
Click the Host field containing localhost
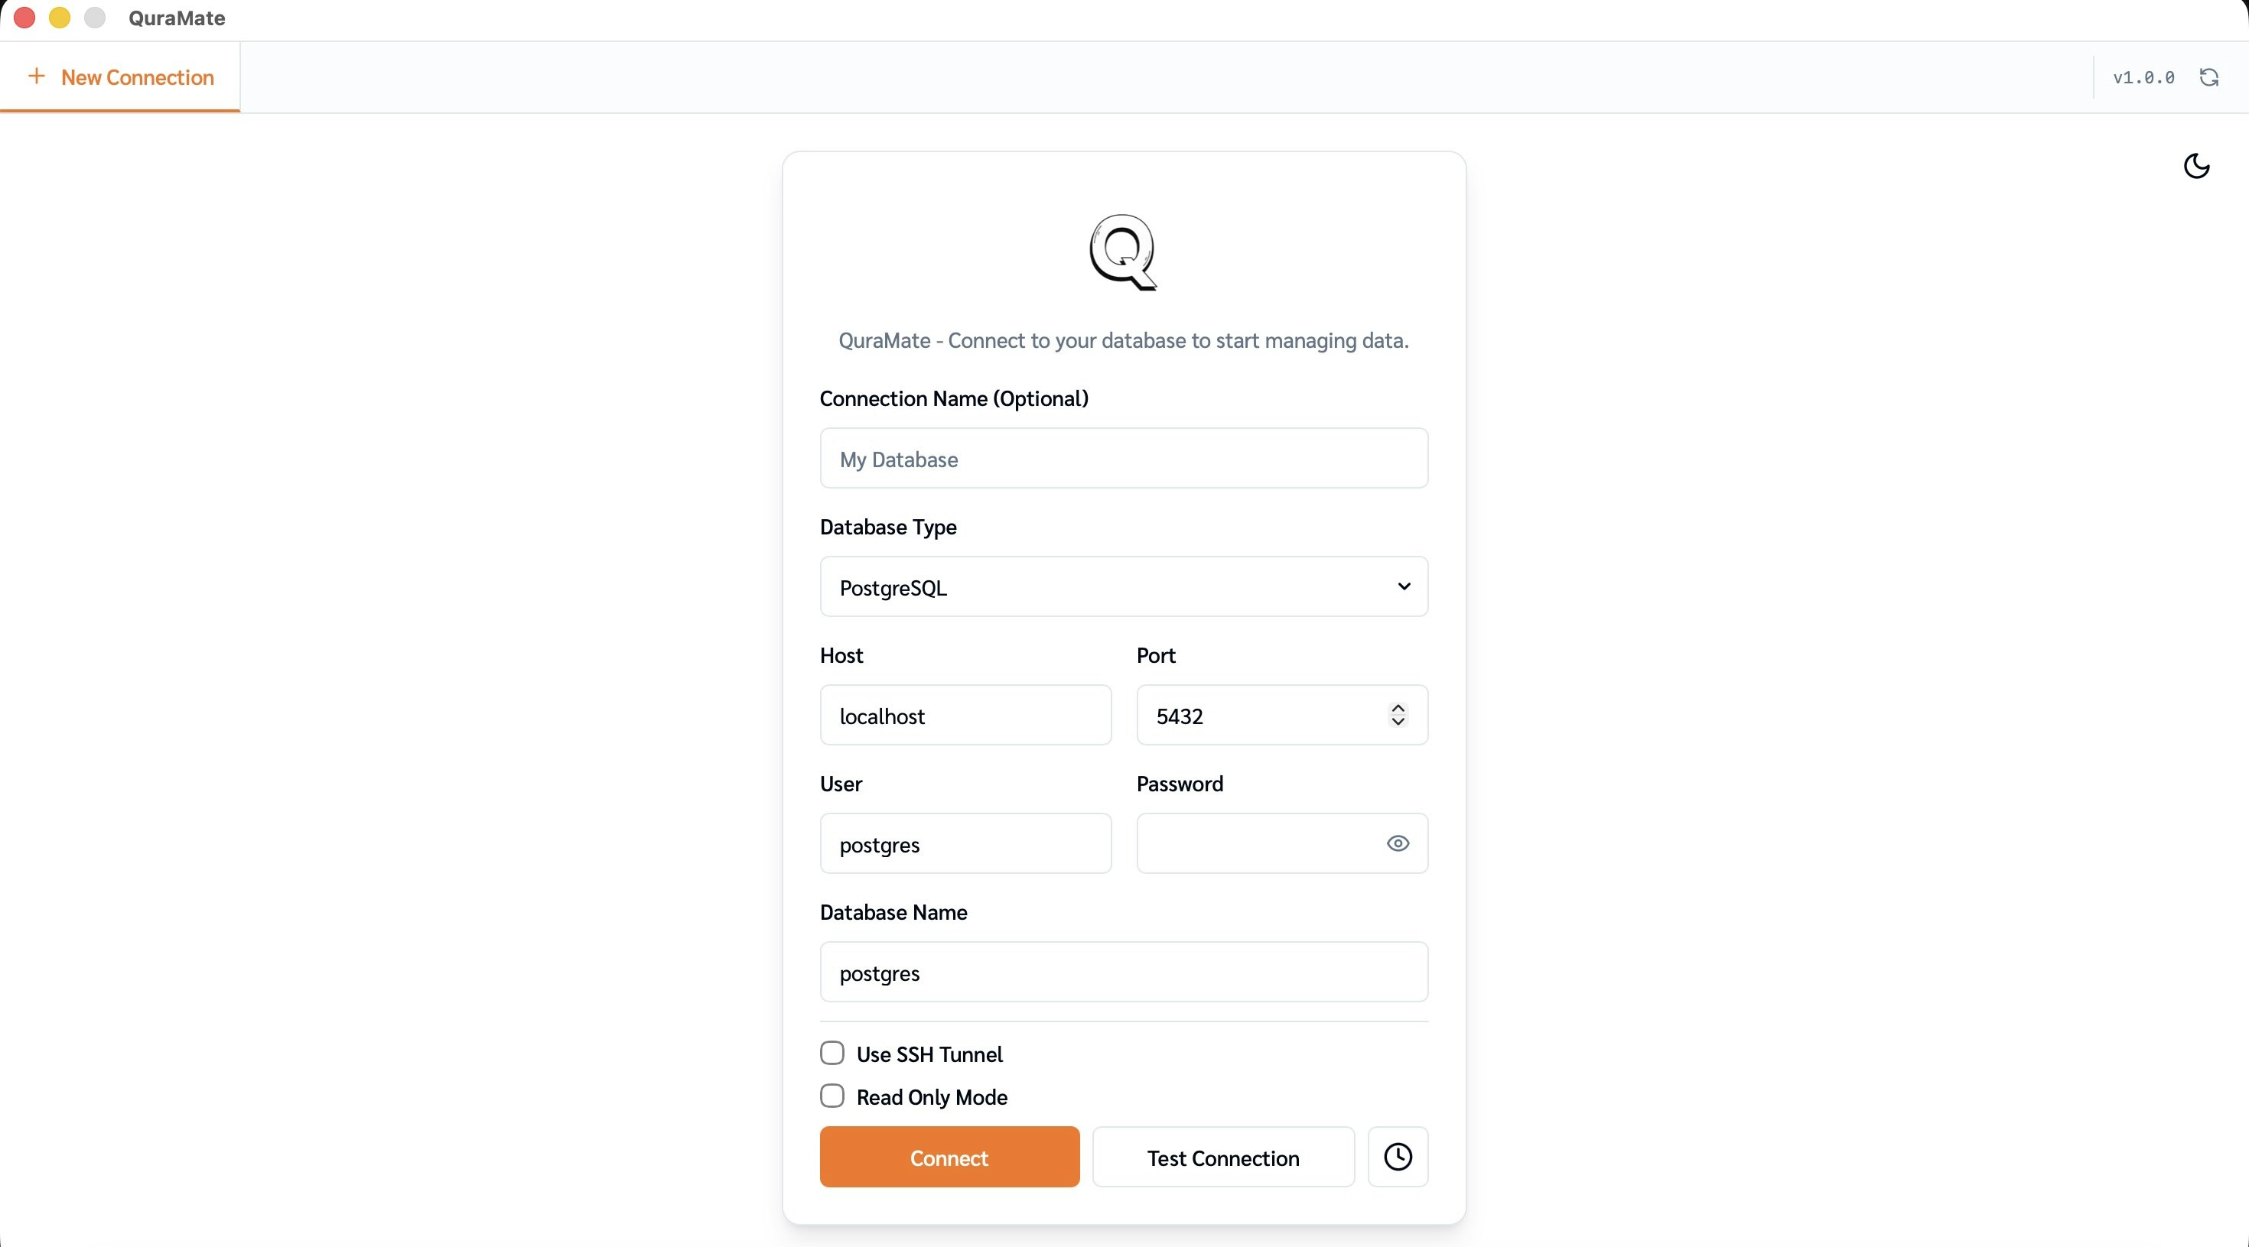[965, 716]
